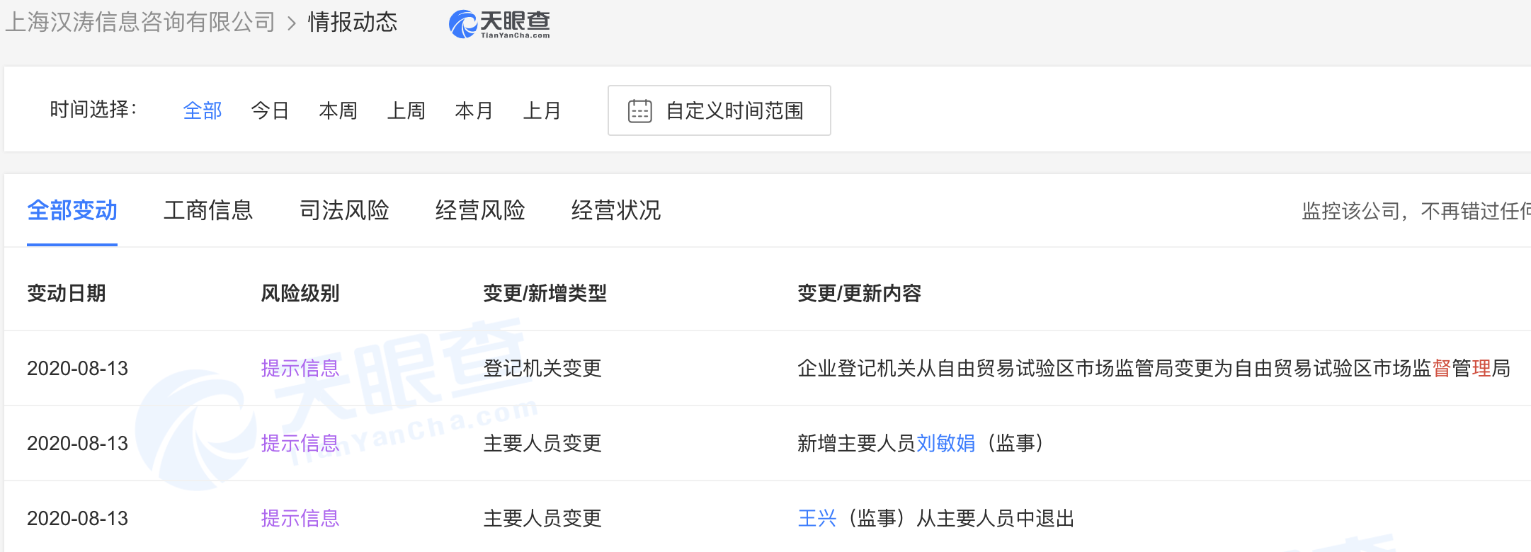Go to the 司法风险 tab
Image resolution: width=1531 pixels, height=552 pixels.
coord(344,211)
